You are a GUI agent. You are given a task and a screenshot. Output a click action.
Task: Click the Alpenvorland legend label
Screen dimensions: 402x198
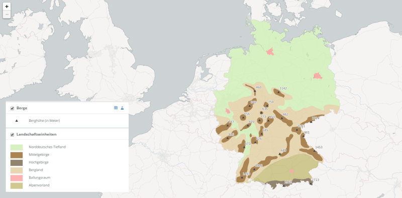coord(39,185)
